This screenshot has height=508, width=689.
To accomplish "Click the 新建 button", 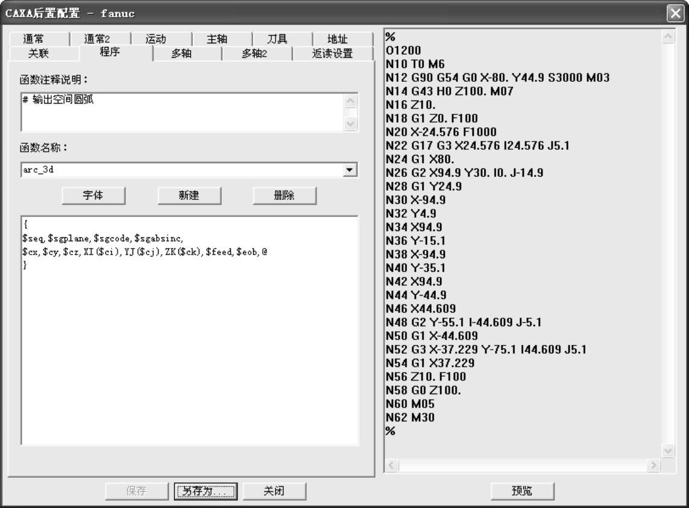I will [189, 196].
